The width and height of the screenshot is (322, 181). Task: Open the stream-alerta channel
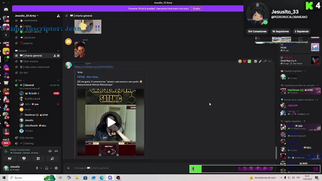[x=33, y=32]
